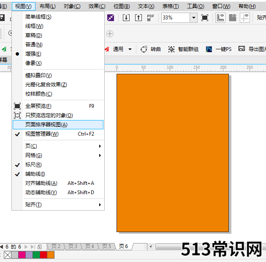Select the 简单线框(S) view mode
Image resolution: width=266 pixels, height=262 pixels.
coord(58,17)
